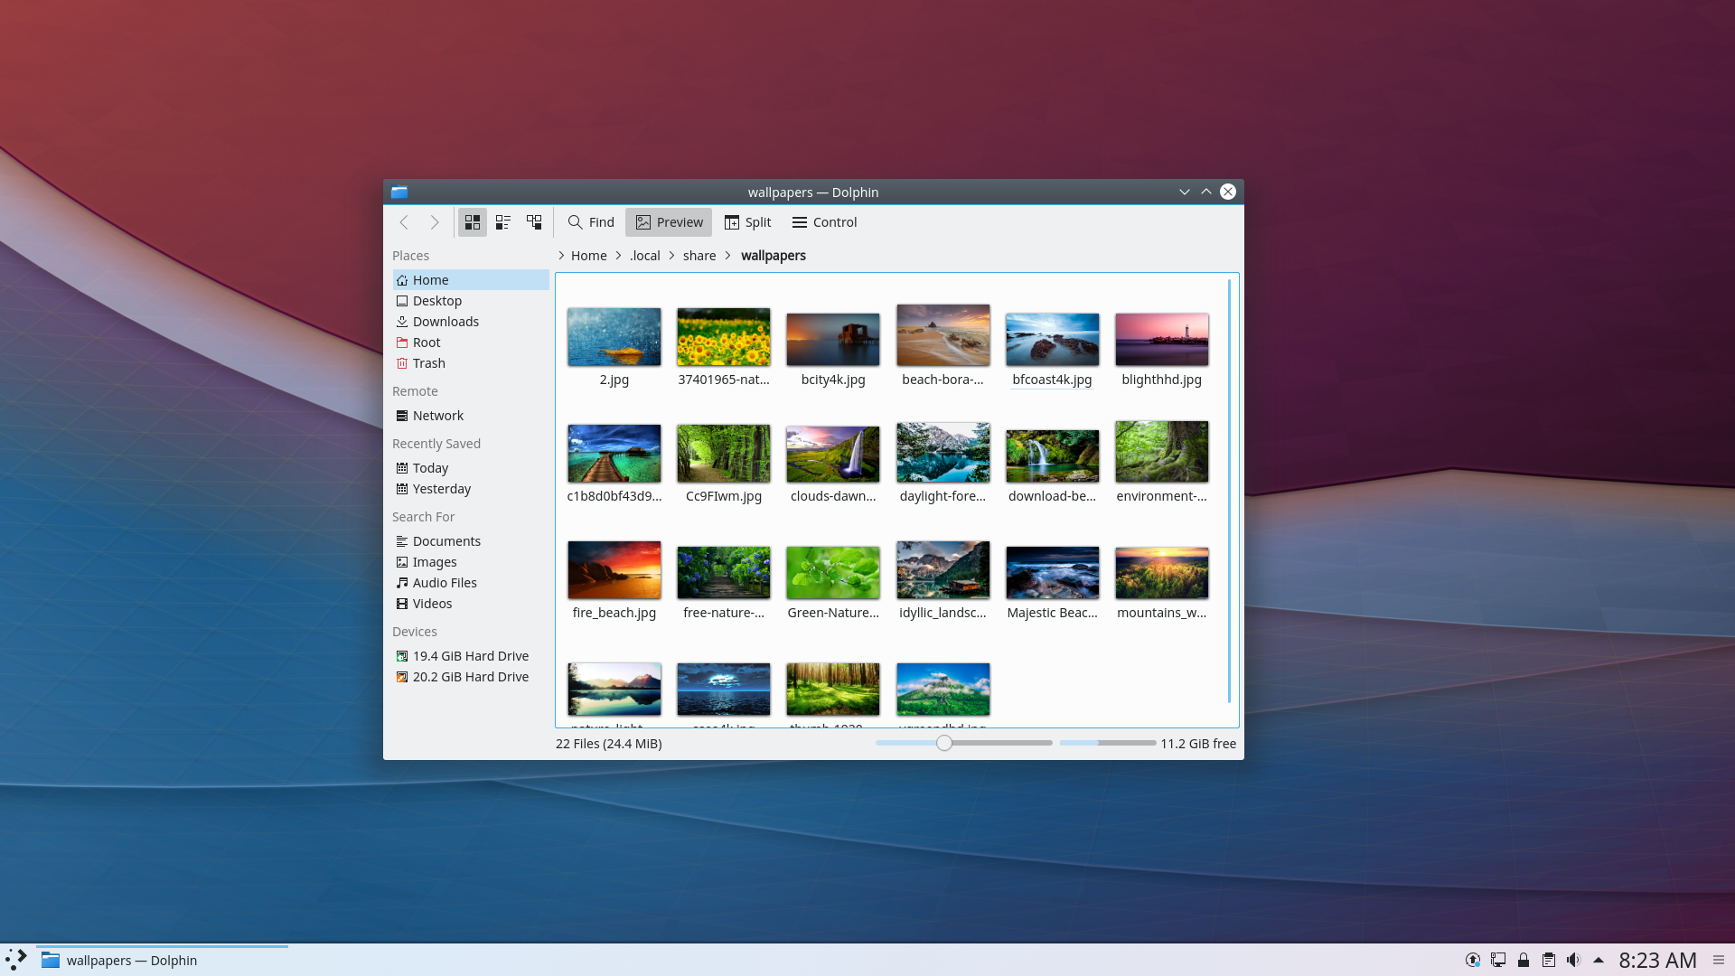
Task: Open Downloads in Places panel
Action: [445, 322]
